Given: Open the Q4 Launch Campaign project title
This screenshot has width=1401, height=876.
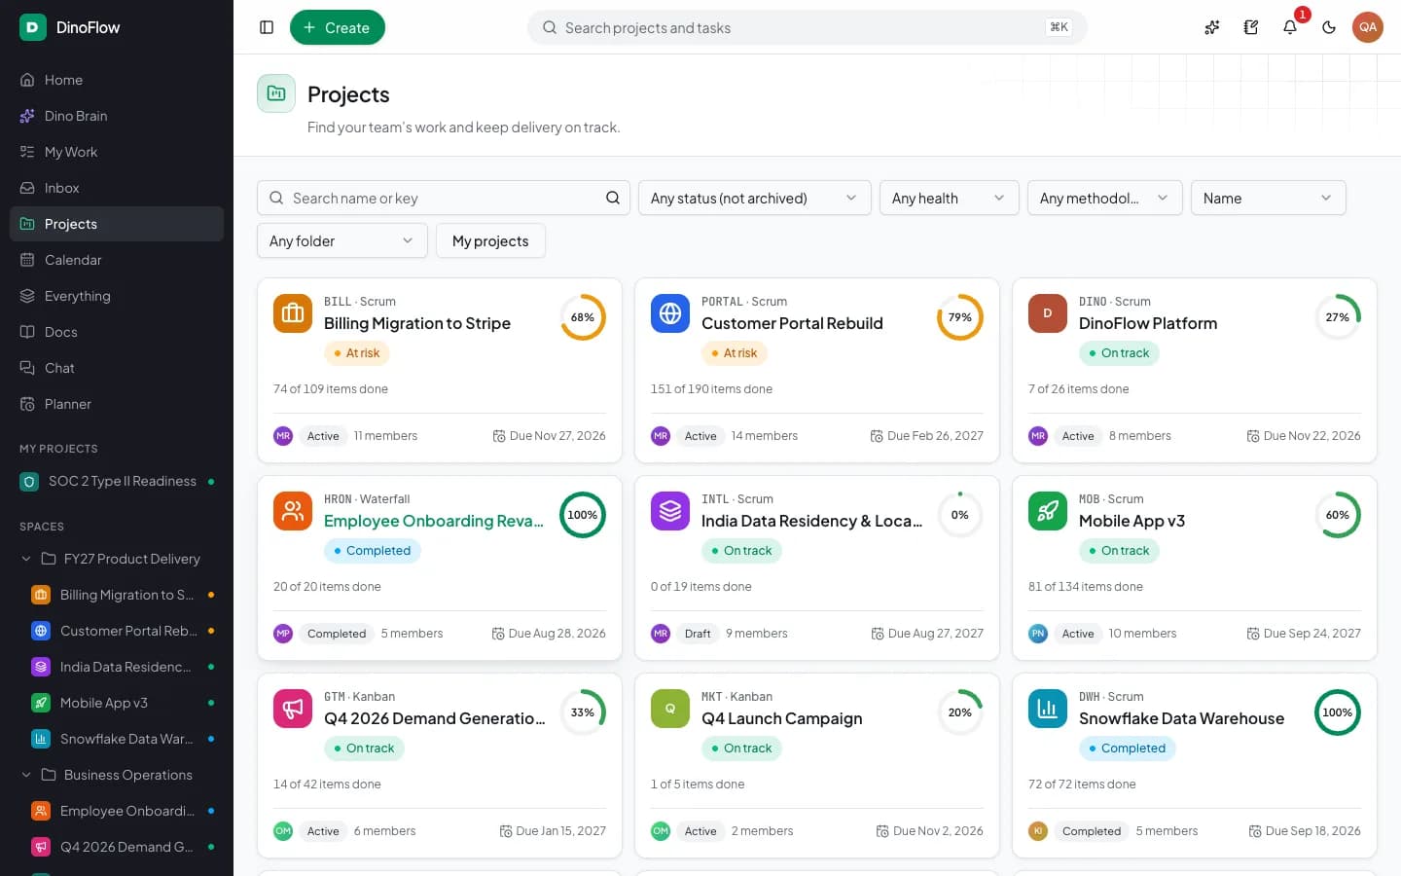Looking at the screenshot, I should coord(781,718).
